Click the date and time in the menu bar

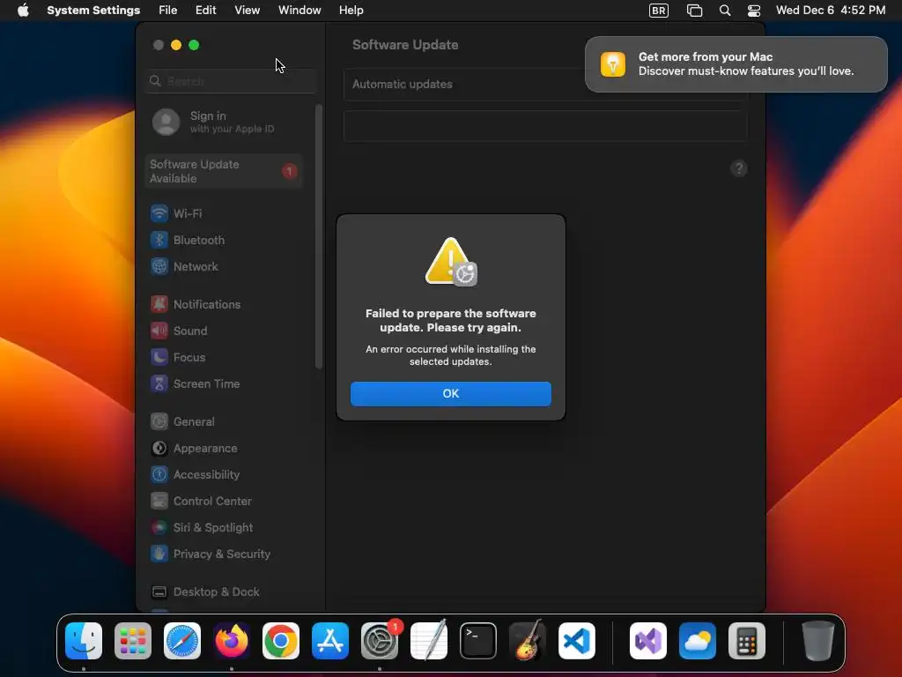tap(830, 11)
